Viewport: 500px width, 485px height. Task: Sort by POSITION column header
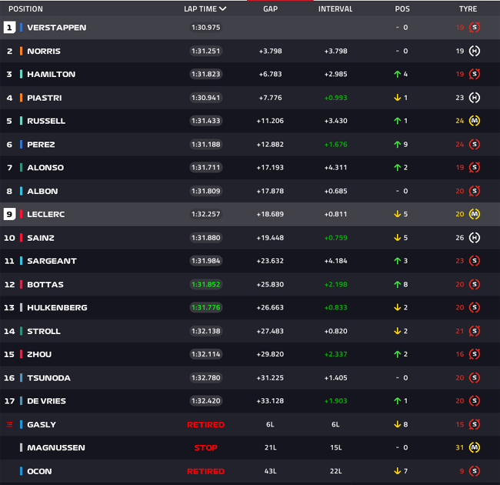coord(25,9)
